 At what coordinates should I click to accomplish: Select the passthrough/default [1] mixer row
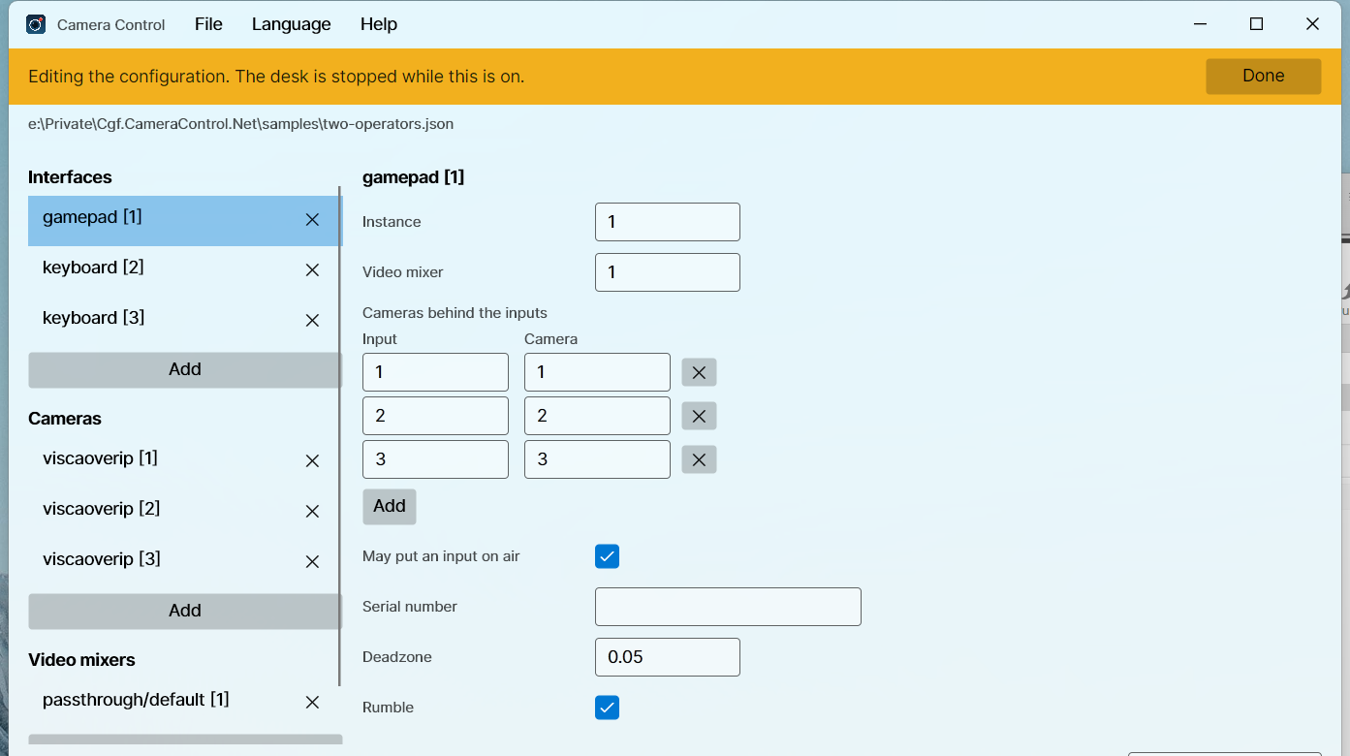click(x=185, y=703)
